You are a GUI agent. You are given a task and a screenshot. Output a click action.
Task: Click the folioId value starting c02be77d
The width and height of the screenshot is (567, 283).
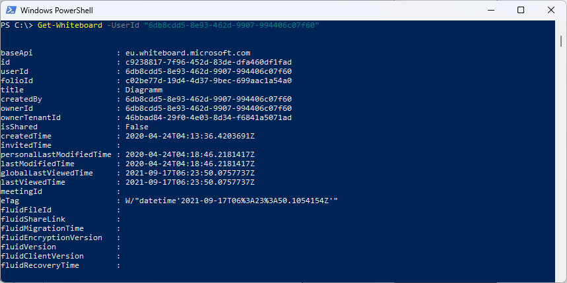click(x=209, y=80)
